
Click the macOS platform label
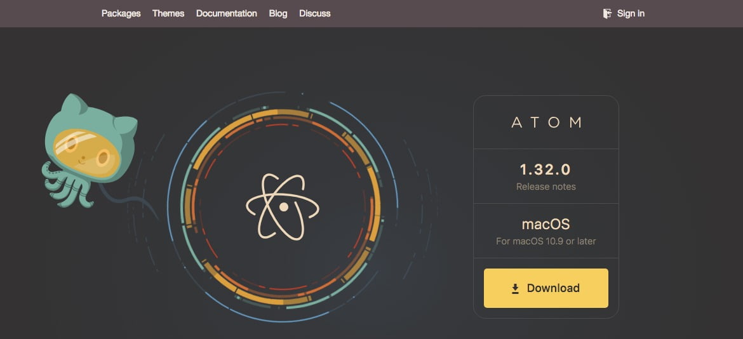546,223
